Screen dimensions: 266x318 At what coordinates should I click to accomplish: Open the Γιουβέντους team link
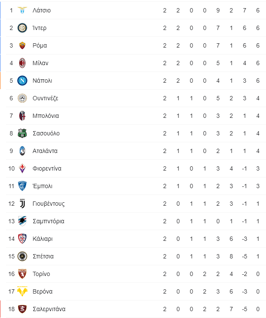tap(48, 204)
